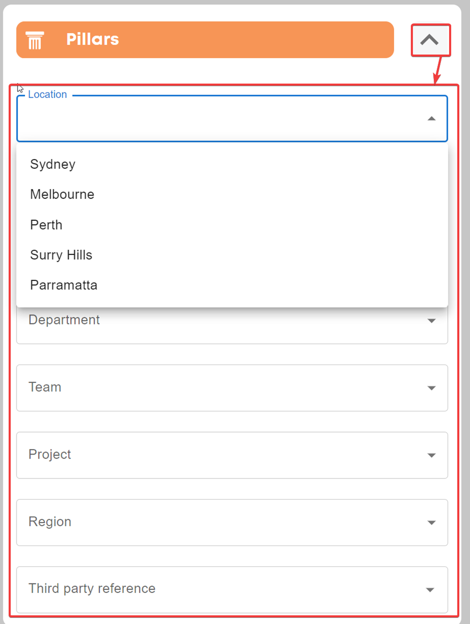The width and height of the screenshot is (470, 624).
Task: Expand the Project dropdown field
Action: (232, 455)
